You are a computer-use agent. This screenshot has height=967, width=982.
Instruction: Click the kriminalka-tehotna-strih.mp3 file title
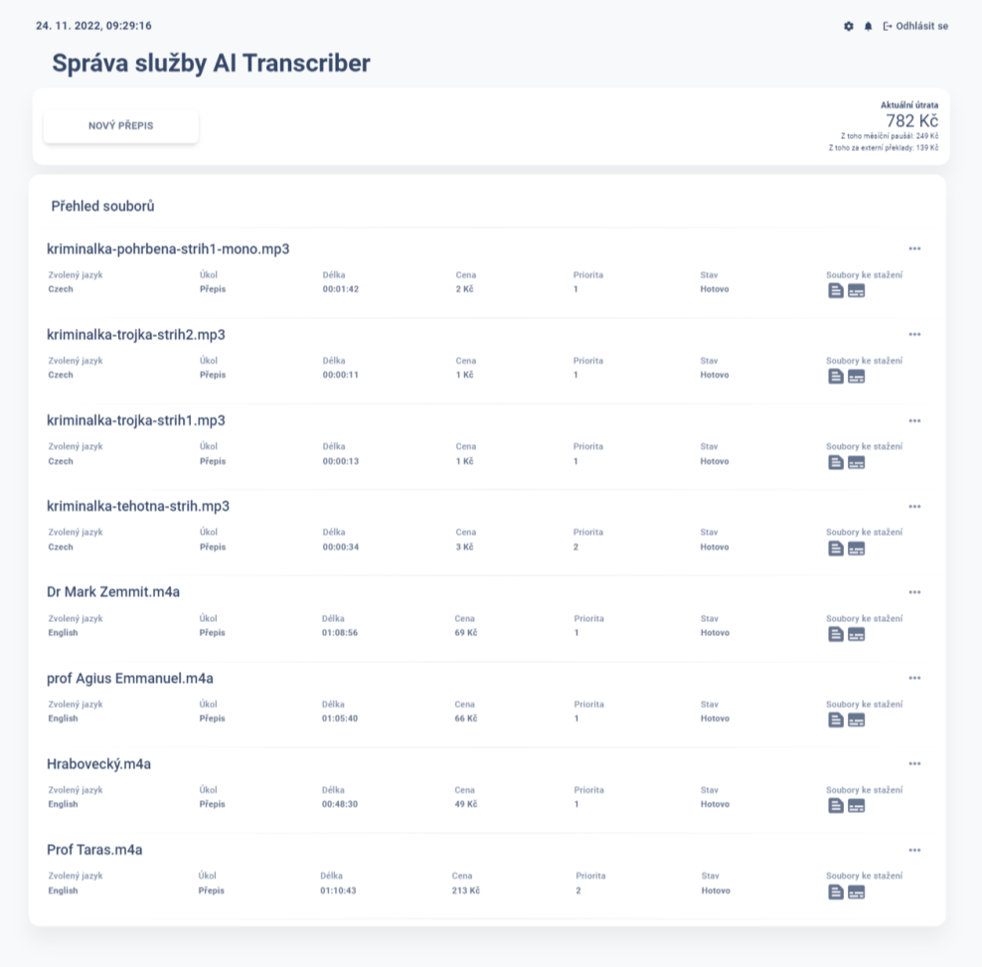[x=138, y=507]
